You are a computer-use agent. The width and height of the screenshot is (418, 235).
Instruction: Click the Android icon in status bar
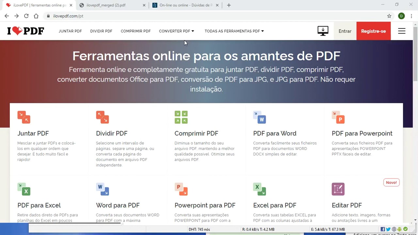coord(399,229)
